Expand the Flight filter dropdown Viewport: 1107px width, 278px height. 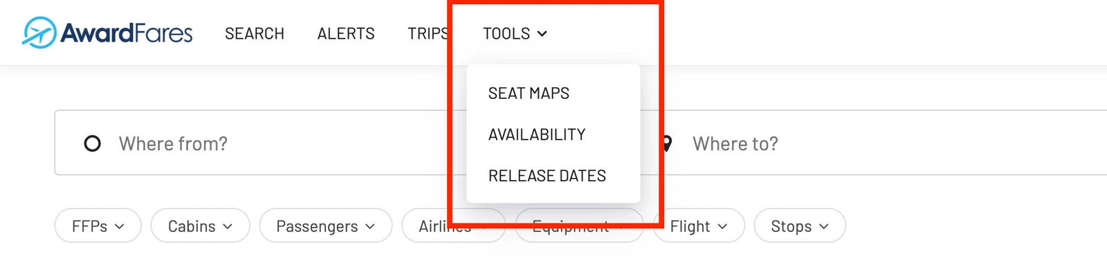(x=699, y=226)
